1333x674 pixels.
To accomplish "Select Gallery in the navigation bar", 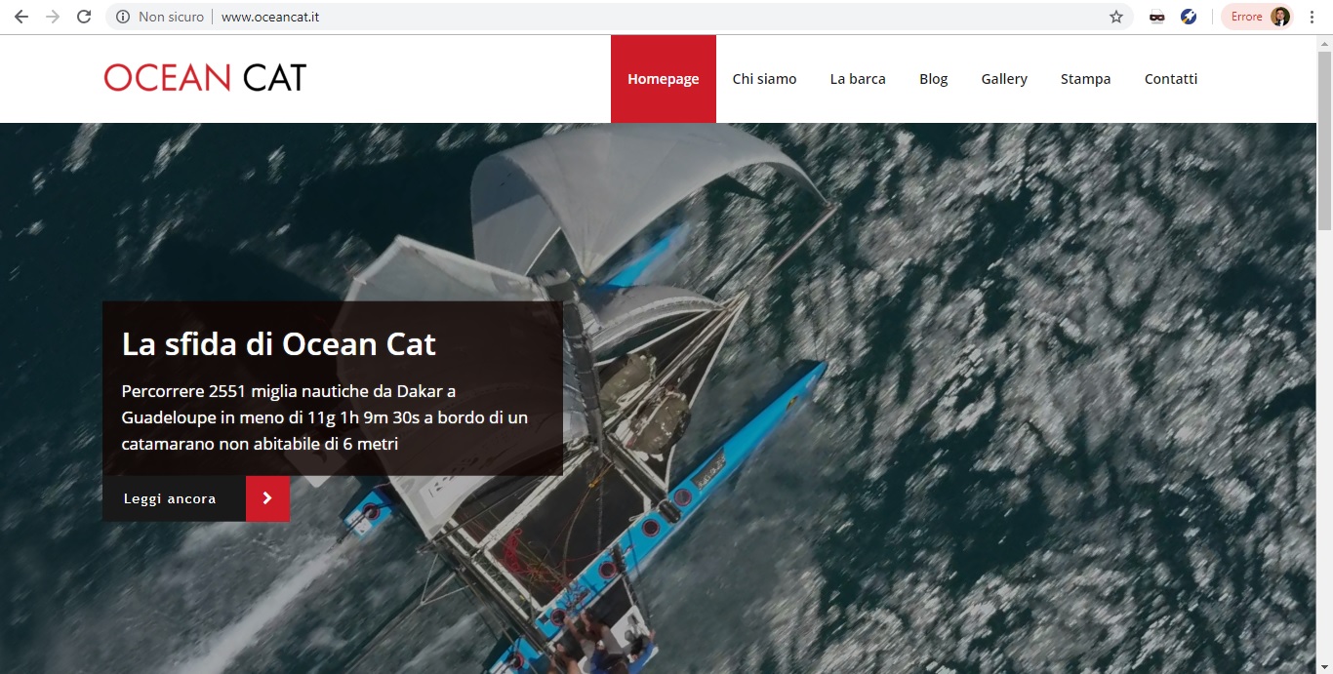I will [x=1004, y=79].
